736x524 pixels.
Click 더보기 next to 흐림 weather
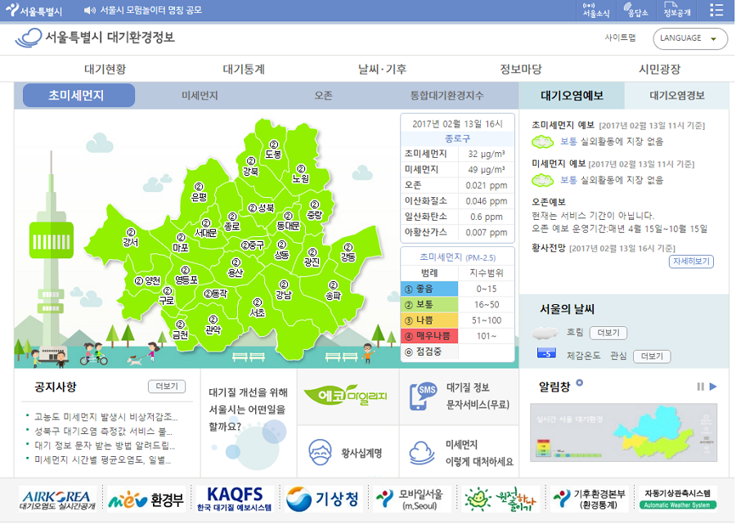(x=608, y=333)
